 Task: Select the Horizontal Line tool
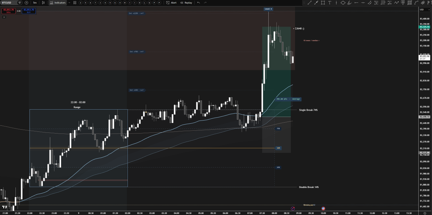(x=363, y=3)
